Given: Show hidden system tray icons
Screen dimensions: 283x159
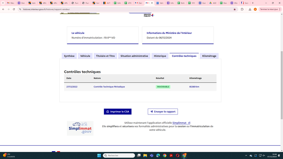Looking at the screenshot, I should [246, 155].
